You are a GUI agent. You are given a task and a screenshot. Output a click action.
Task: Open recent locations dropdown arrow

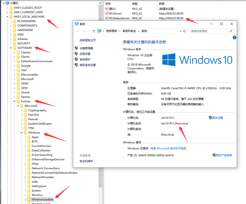coord(89,31)
